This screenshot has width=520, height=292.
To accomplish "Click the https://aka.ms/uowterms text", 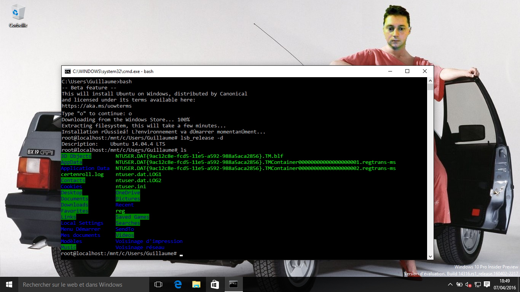I will (97, 106).
